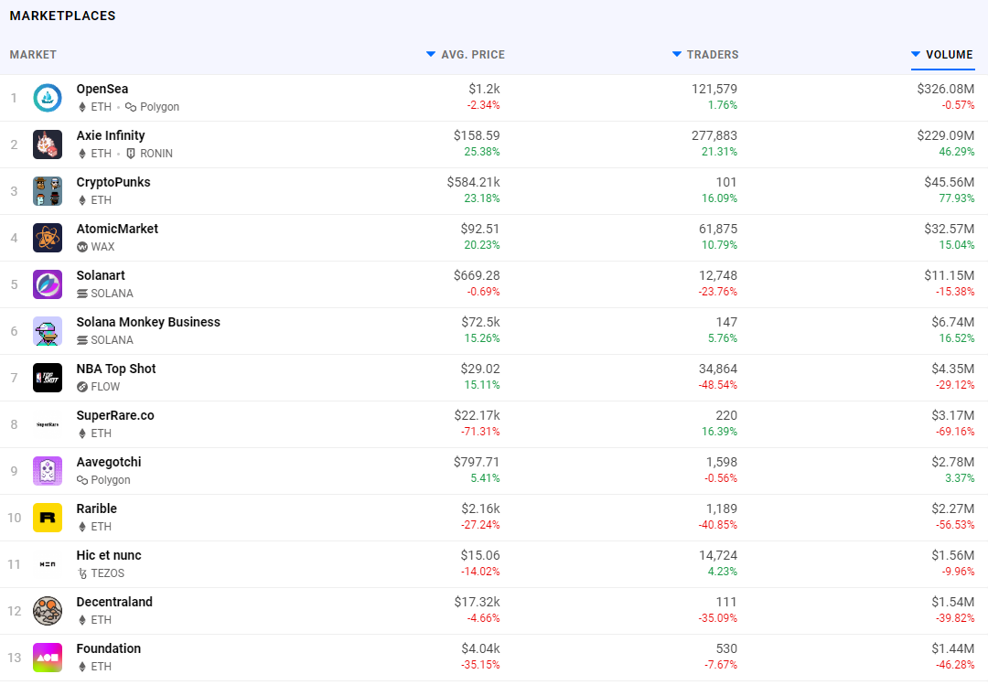The image size is (988, 685).
Task: Open the AtomicMarket atom logo
Action: tap(48, 238)
